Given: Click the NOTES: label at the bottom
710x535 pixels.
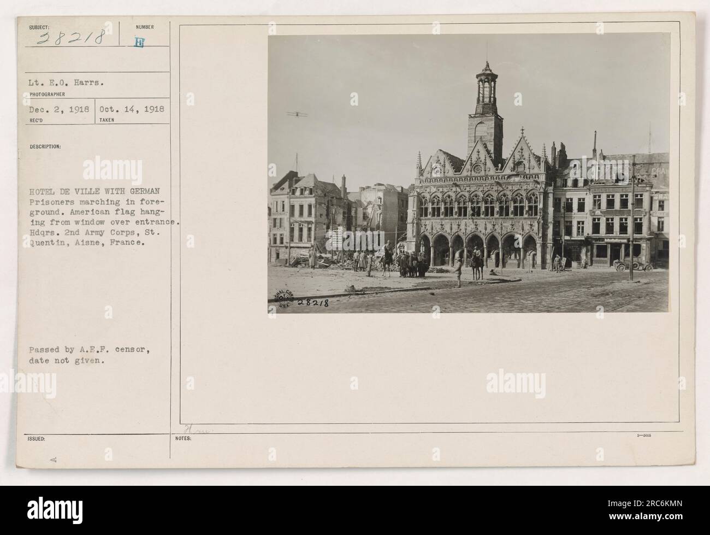Looking at the screenshot, I should [184, 438].
